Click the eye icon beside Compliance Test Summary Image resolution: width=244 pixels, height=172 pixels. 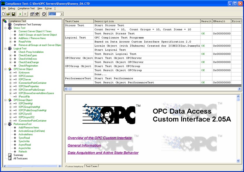[10, 24]
